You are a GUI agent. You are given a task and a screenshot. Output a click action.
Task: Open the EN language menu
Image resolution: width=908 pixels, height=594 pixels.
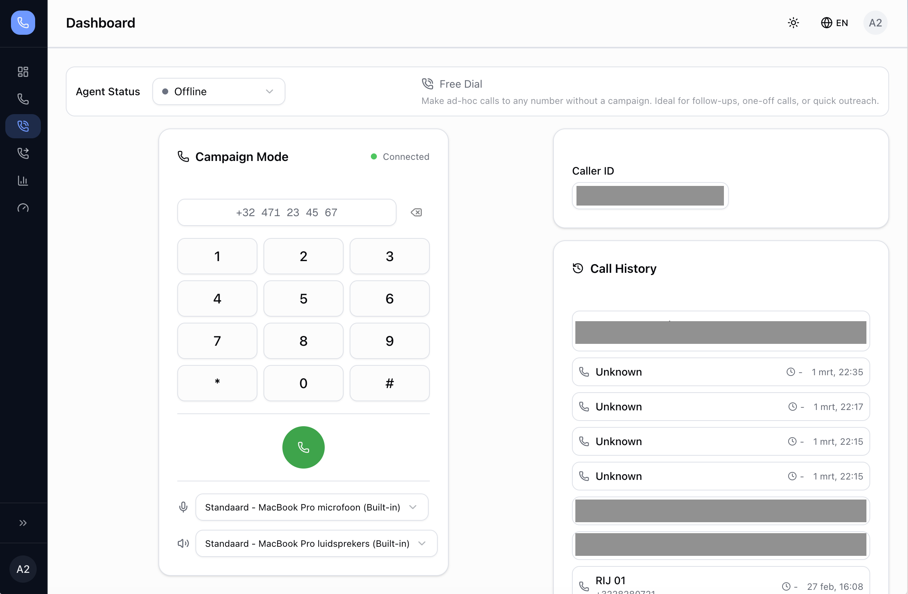point(834,23)
